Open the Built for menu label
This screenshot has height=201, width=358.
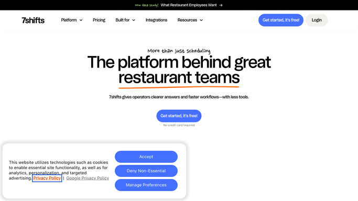point(122,20)
